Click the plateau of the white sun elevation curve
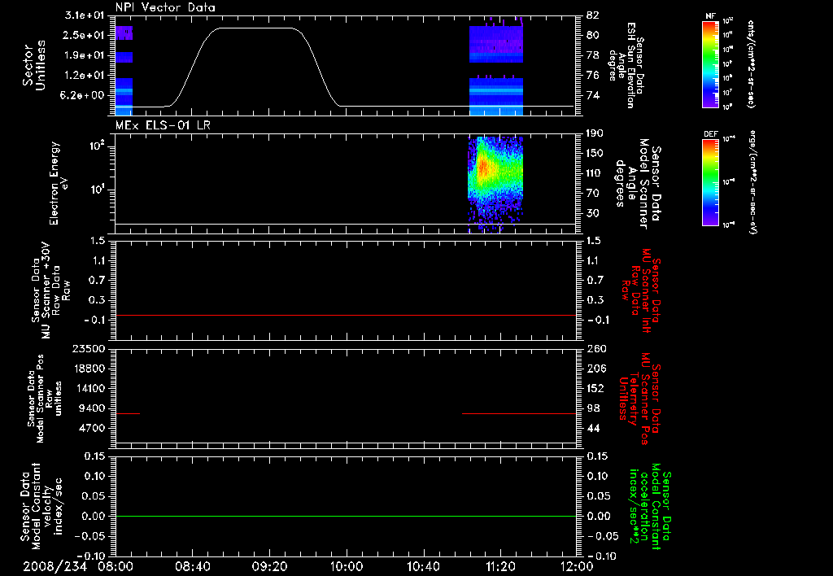This screenshot has height=576, width=833. point(255,28)
